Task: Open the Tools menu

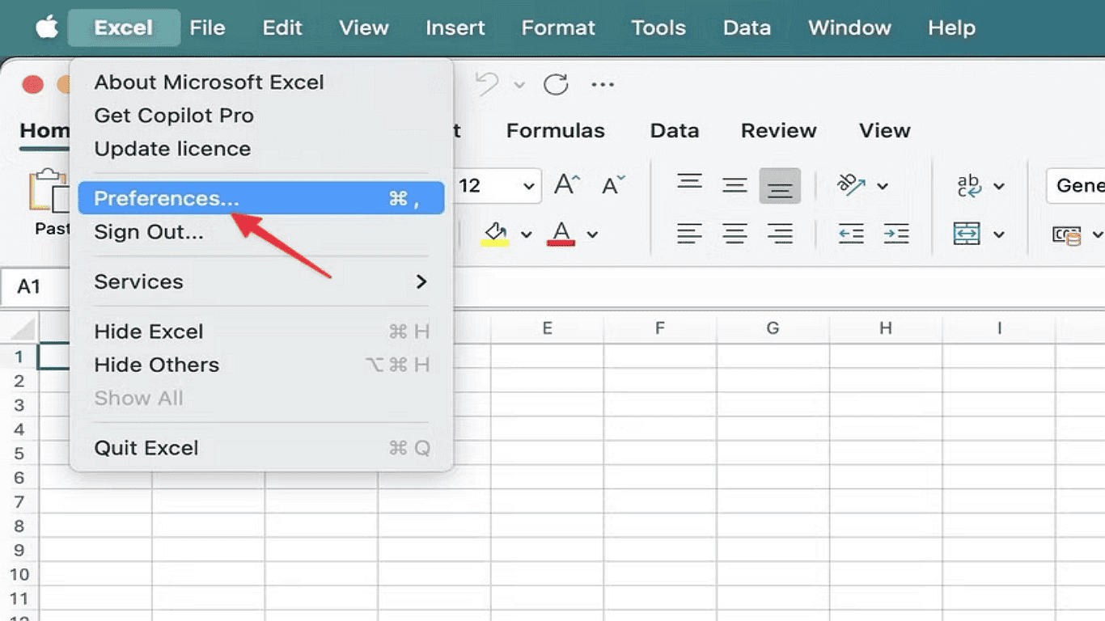Action: pyautogui.click(x=658, y=27)
